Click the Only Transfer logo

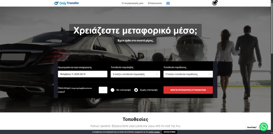(66, 3)
